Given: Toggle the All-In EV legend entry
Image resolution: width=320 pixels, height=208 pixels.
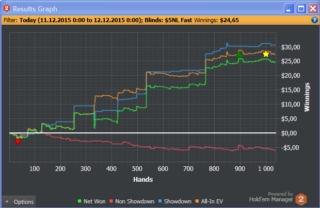Looking at the screenshot, I should tap(209, 201).
